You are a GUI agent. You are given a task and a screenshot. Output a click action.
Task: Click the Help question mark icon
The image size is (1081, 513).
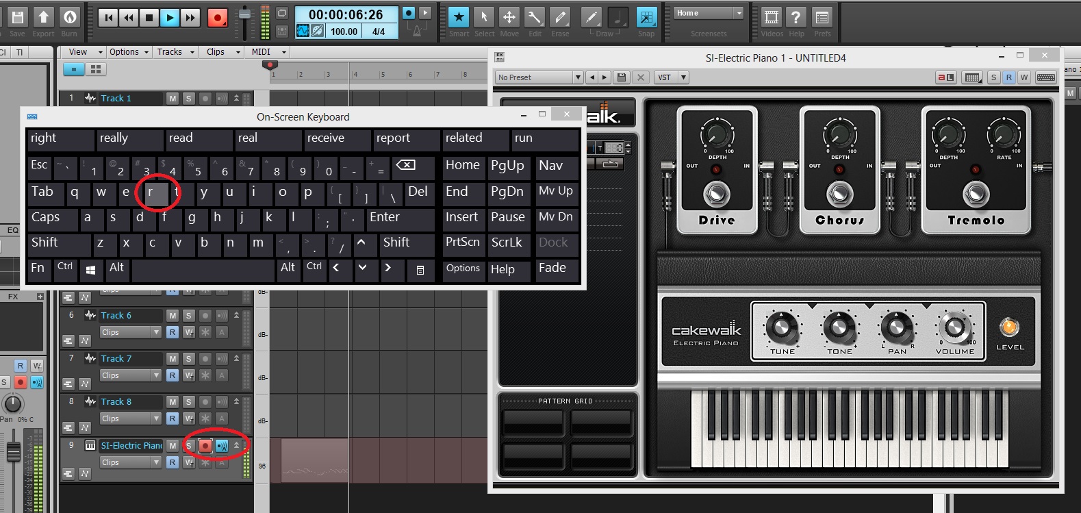coord(796,17)
